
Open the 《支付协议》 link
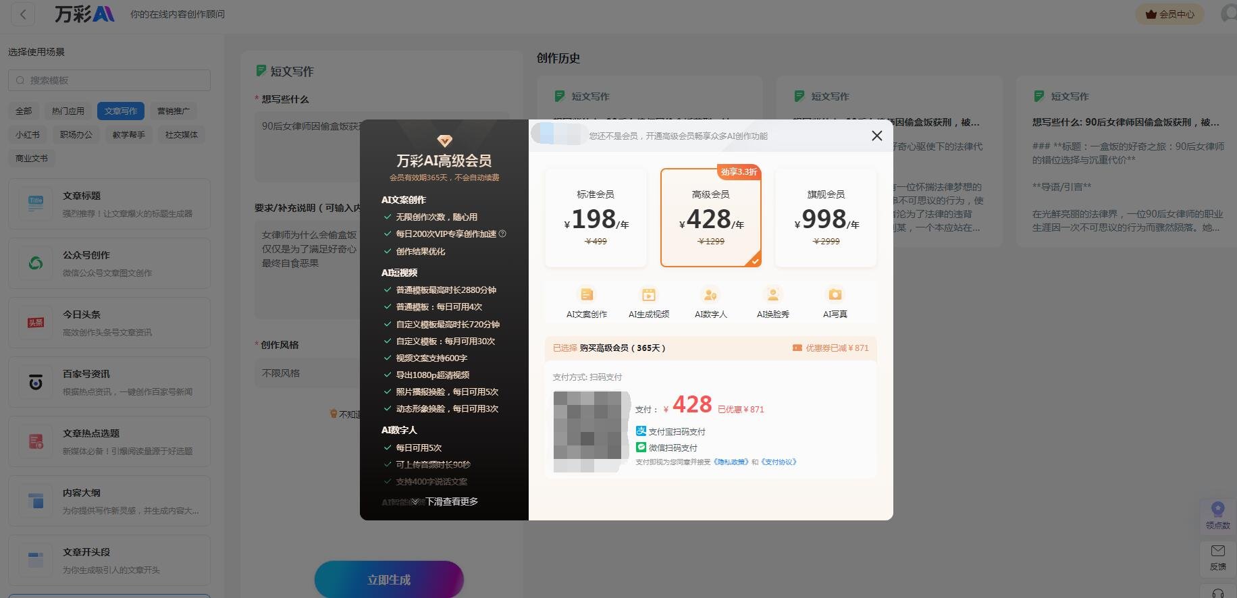pyautogui.click(x=779, y=462)
